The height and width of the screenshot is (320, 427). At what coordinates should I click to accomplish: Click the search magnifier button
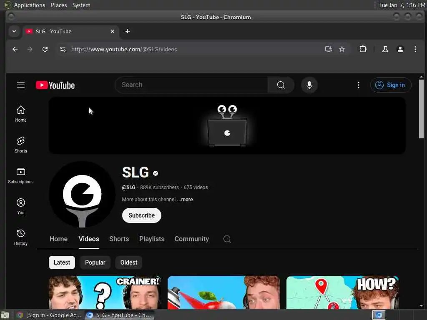click(x=281, y=85)
